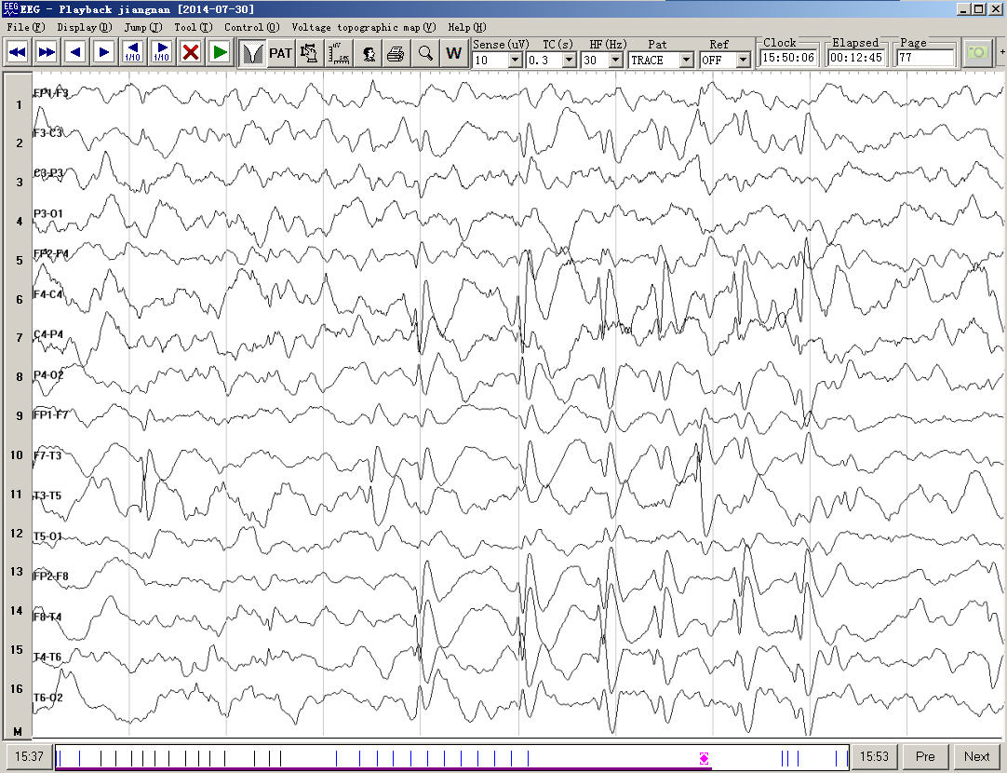This screenshot has width=1007, height=773.
Task: Expand the Sense (uV) dropdown
Action: point(515,61)
